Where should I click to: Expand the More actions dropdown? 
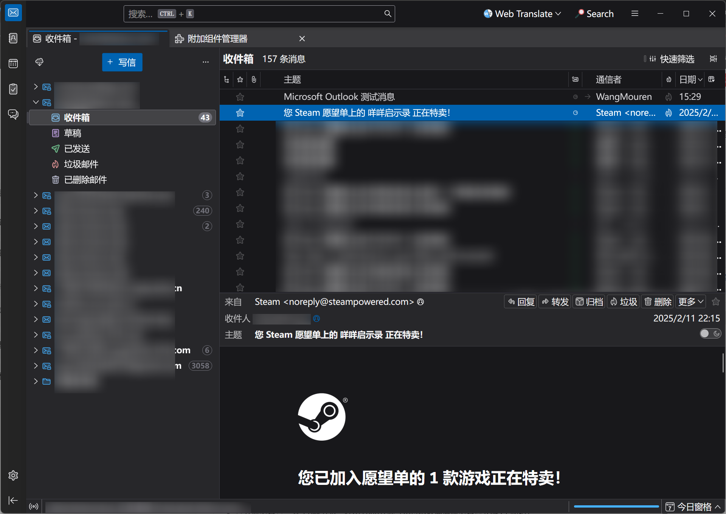tap(690, 302)
